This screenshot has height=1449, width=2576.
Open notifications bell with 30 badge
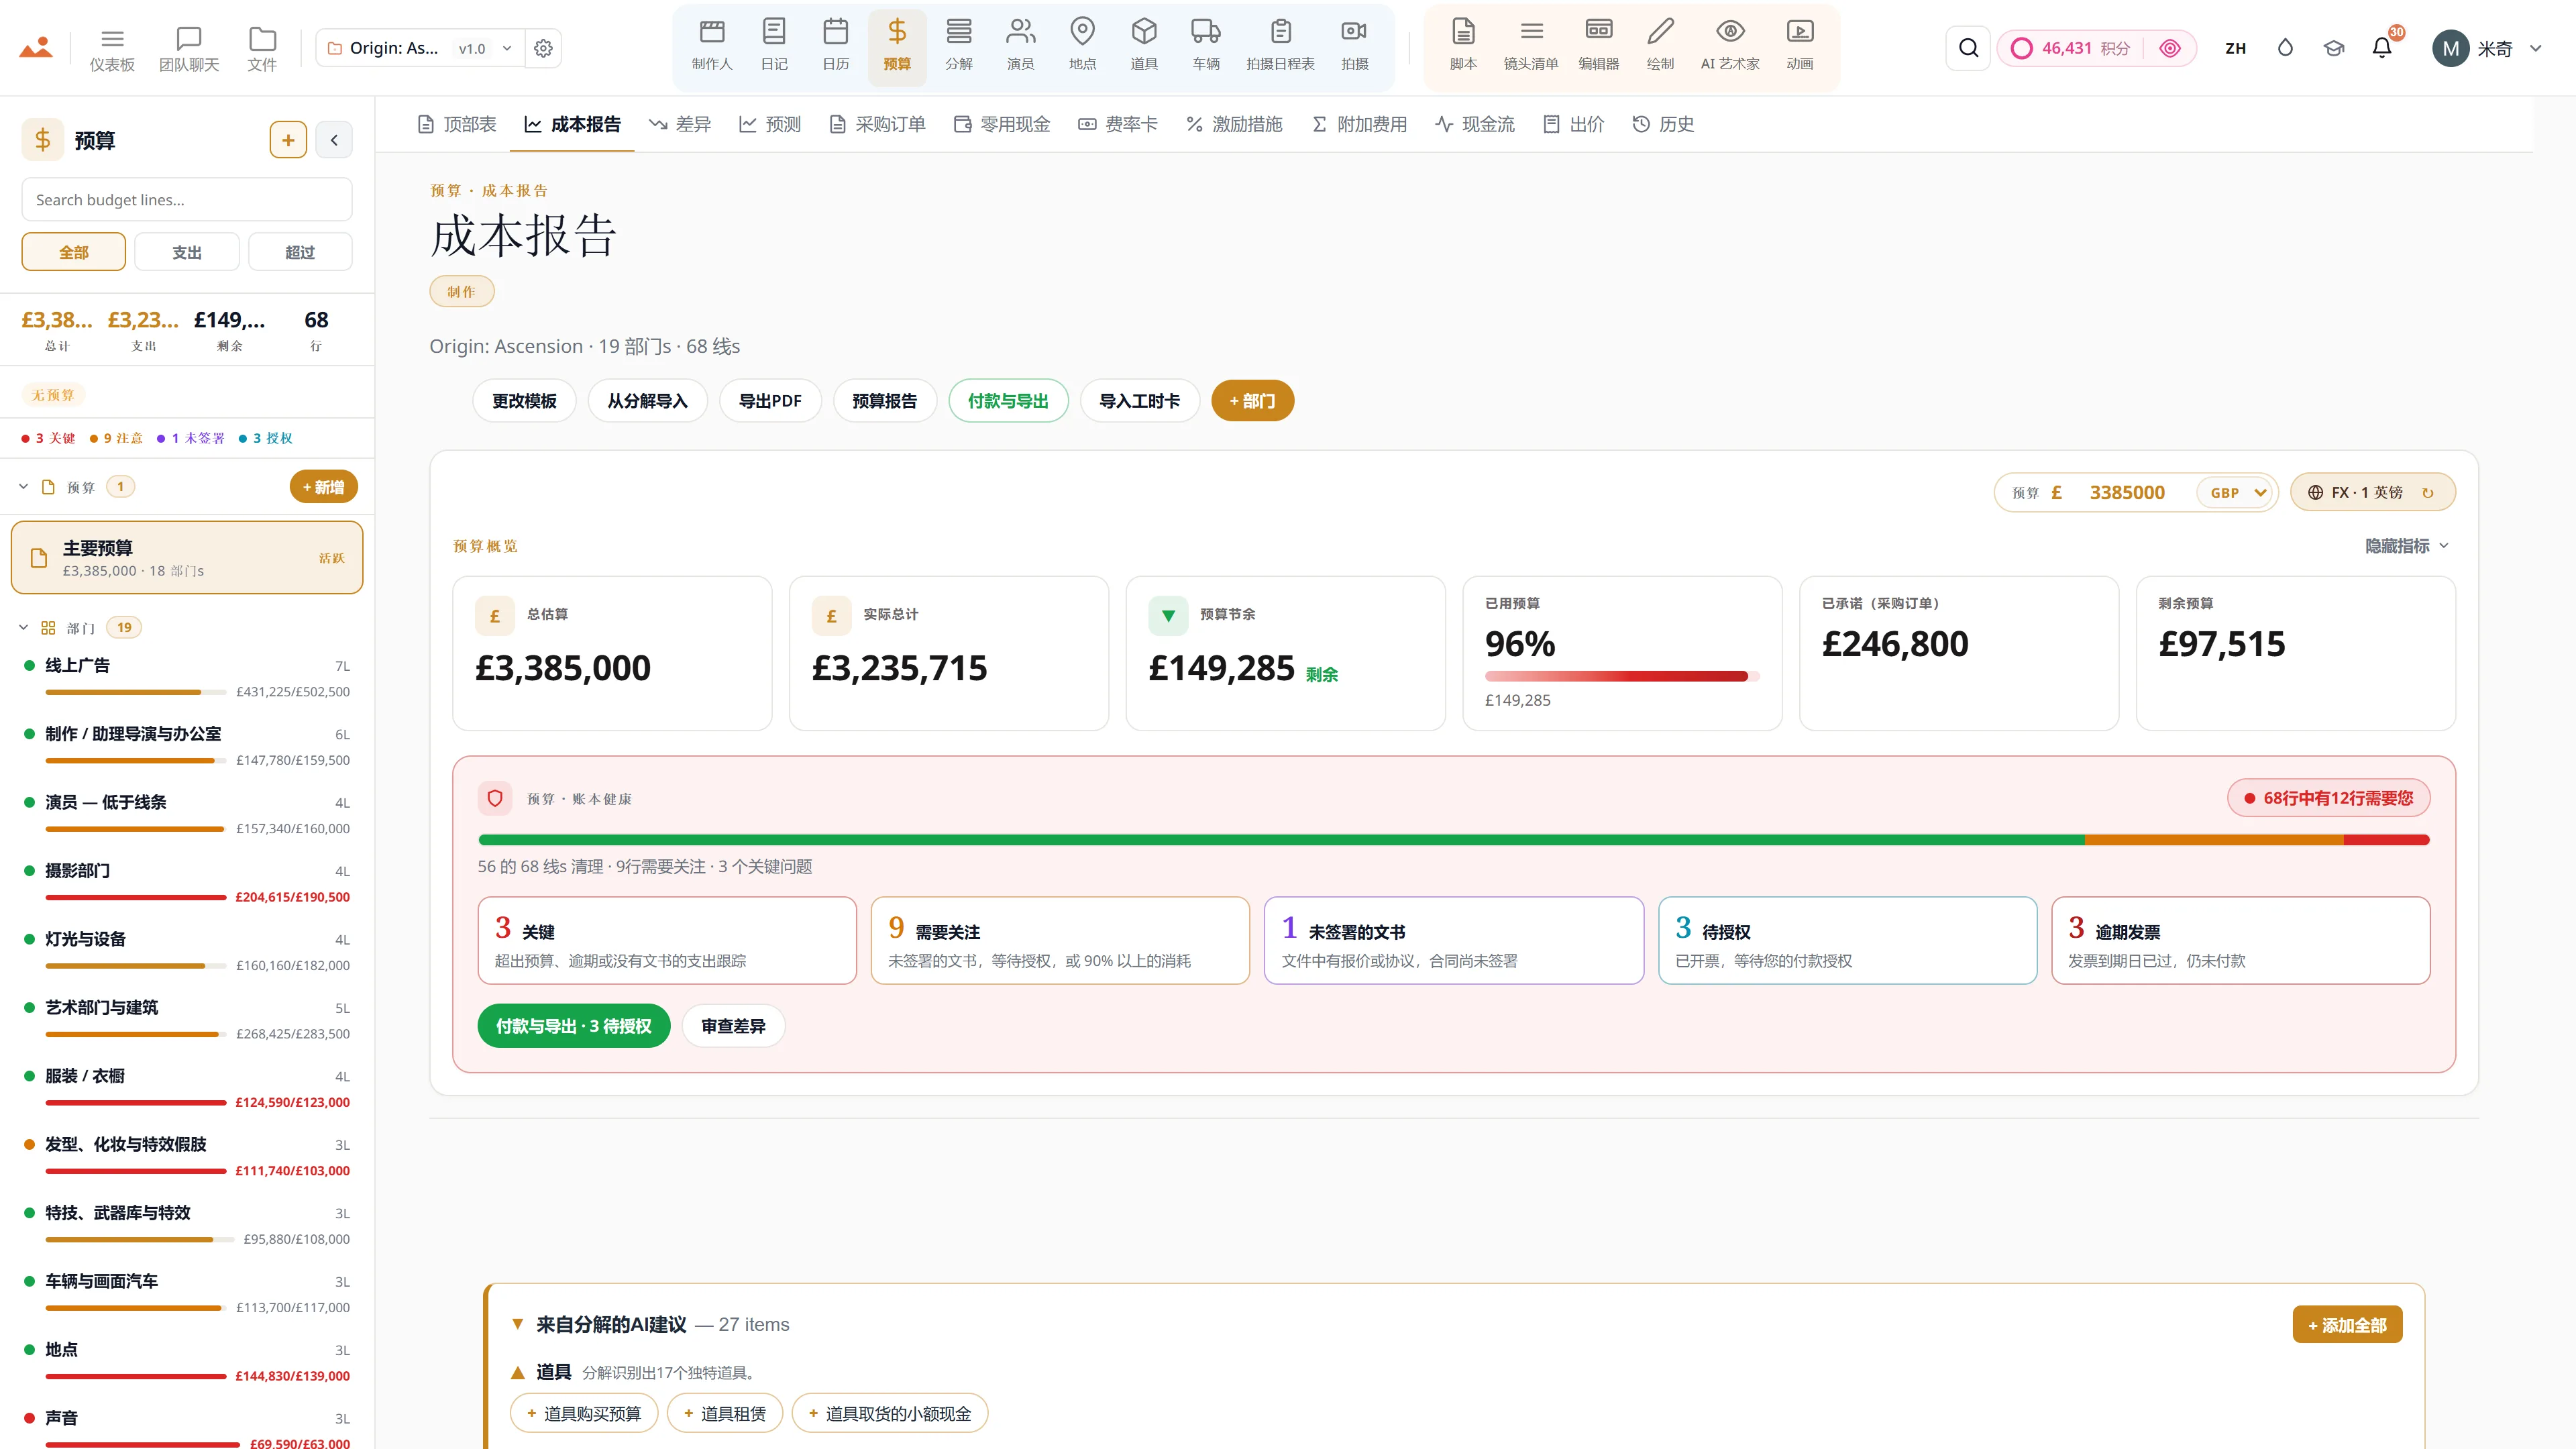coord(2382,47)
